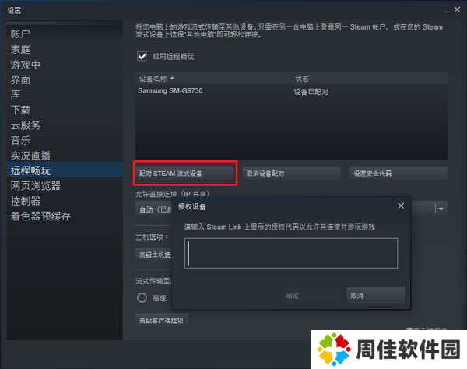Open 着色器预缓存 in the sidebar
This screenshot has height=369, width=467.
tap(40, 216)
